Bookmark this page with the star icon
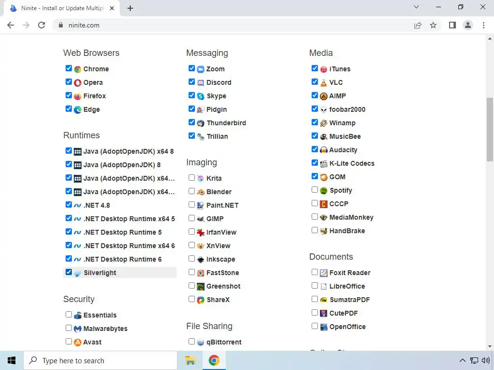This screenshot has width=494, height=370. coord(433,25)
